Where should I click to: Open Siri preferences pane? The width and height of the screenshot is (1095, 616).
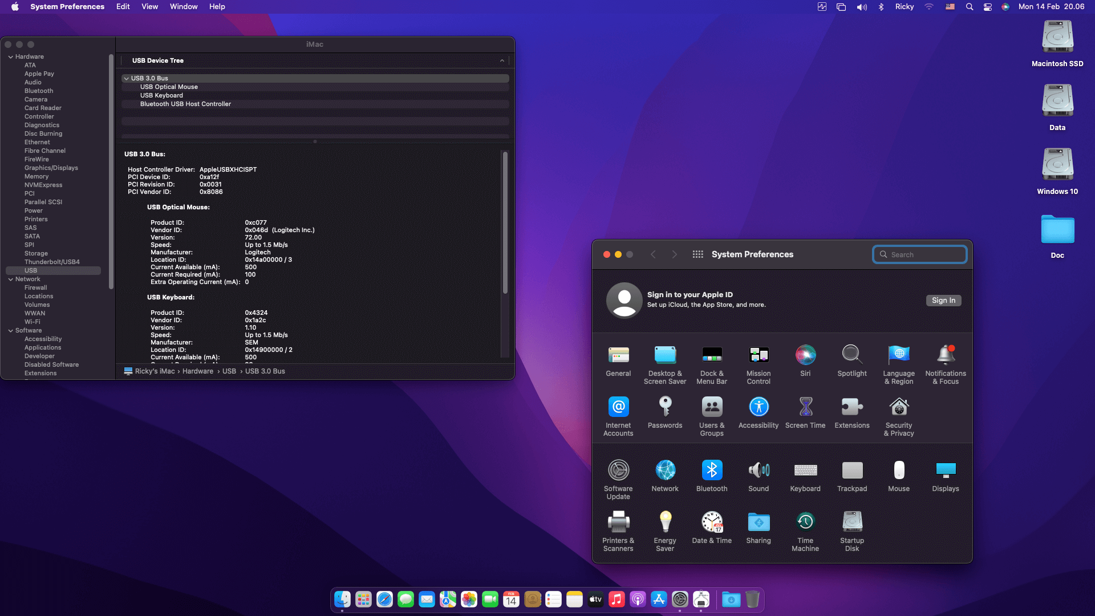tap(805, 361)
